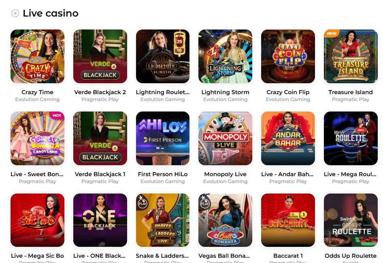
Task: Click the Crazy Coin Flip thumbnail
Action: click(288, 56)
